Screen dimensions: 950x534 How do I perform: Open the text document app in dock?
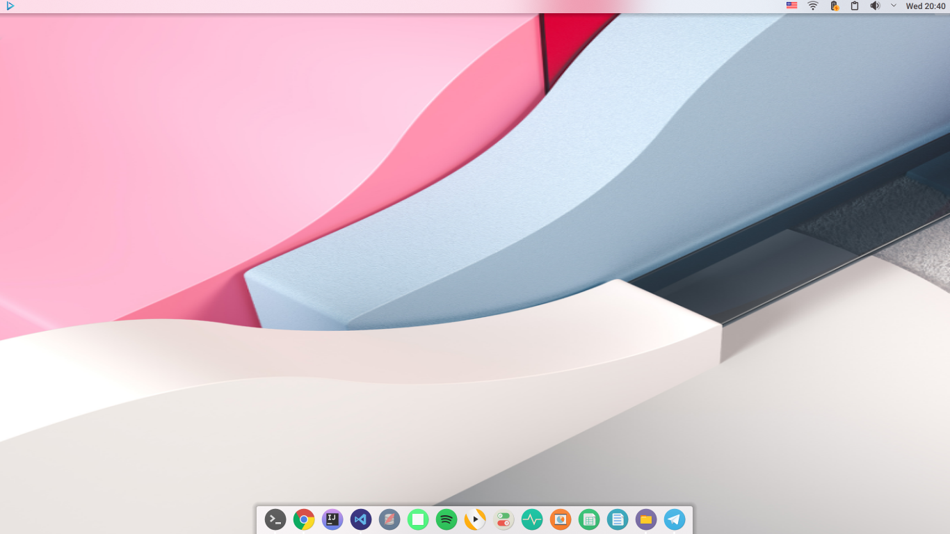click(x=618, y=519)
